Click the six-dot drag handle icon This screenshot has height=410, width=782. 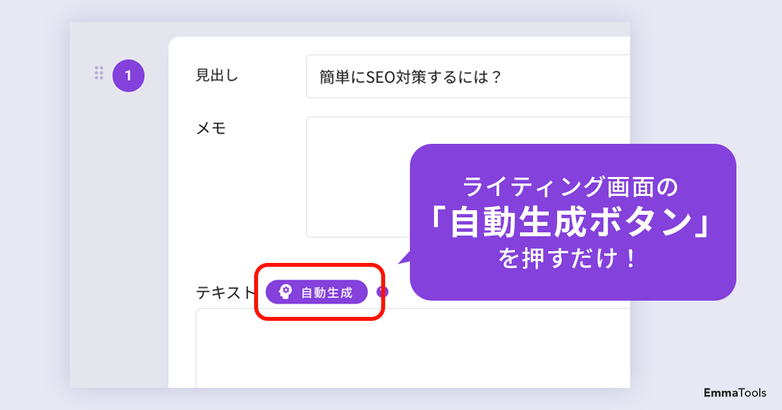click(x=99, y=73)
